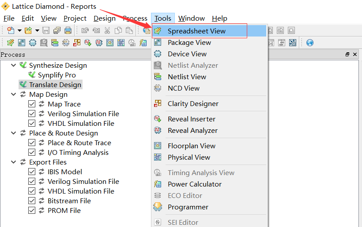
Task: Select the Translate Design process row
Action: 51,84
